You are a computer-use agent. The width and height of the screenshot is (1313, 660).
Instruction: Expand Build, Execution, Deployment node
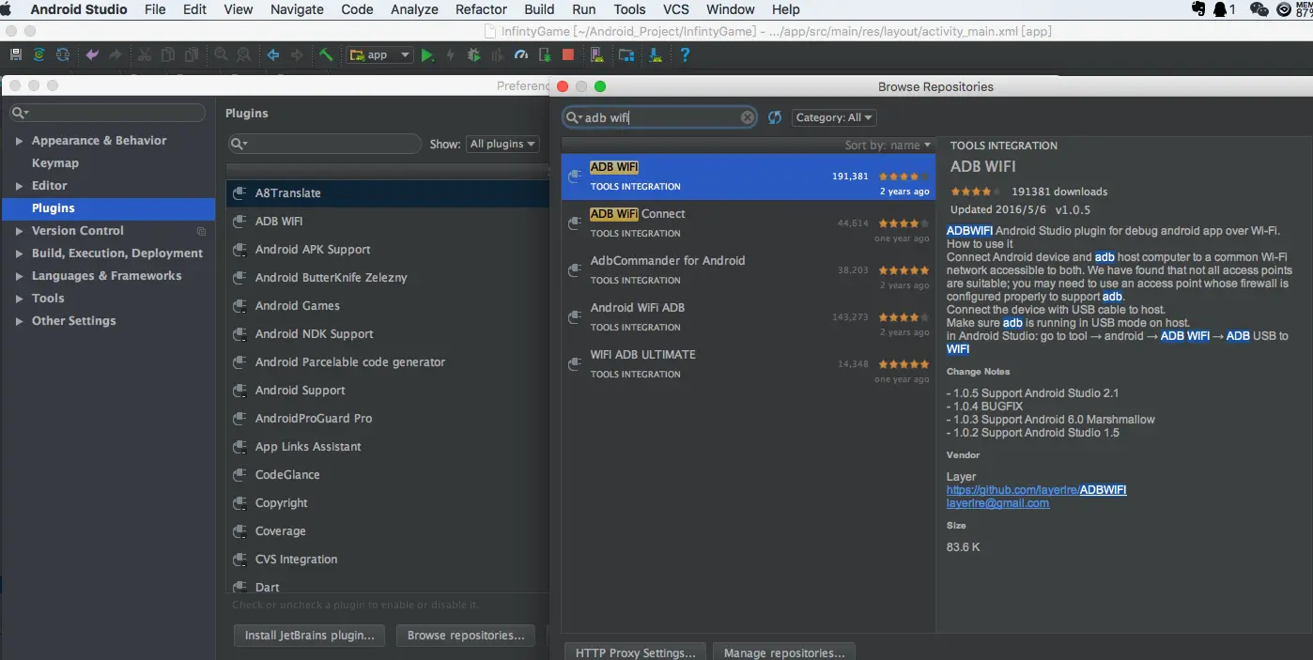point(19,253)
